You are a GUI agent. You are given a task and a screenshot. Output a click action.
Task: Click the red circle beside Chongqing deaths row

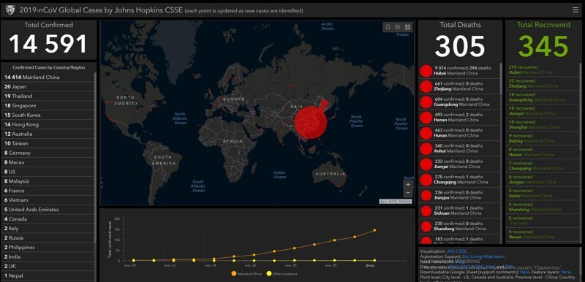click(x=426, y=180)
